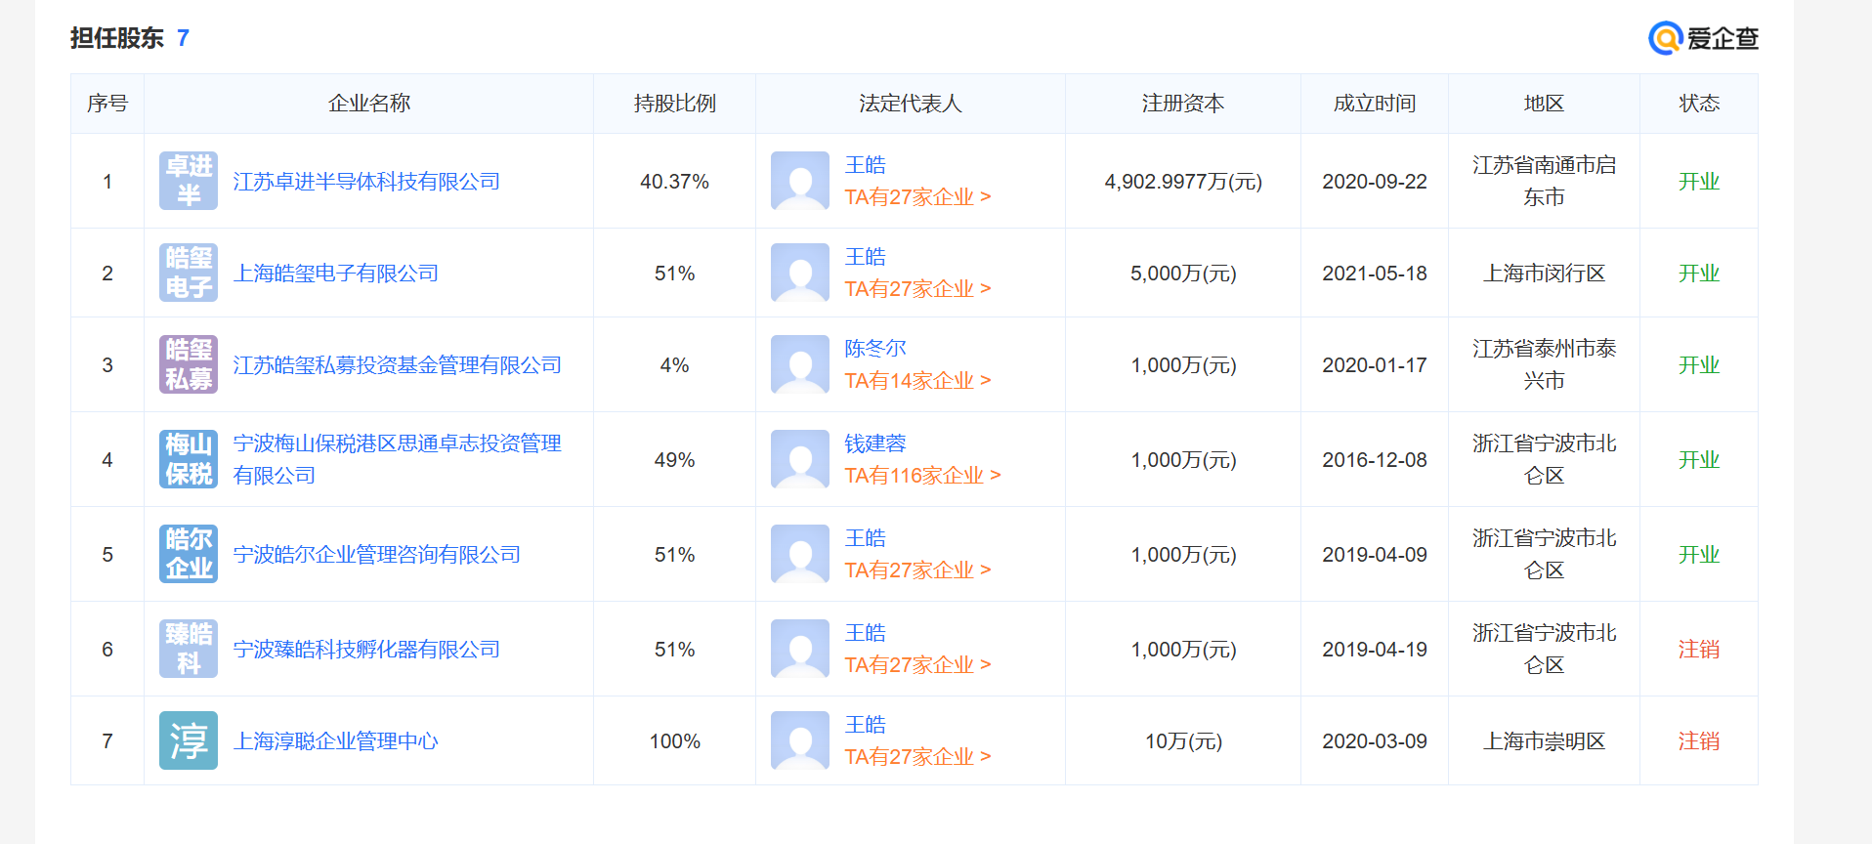This screenshot has height=844, width=1872.
Task: Click avatar of 王皓 in row 6
Action: click(800, 649)
